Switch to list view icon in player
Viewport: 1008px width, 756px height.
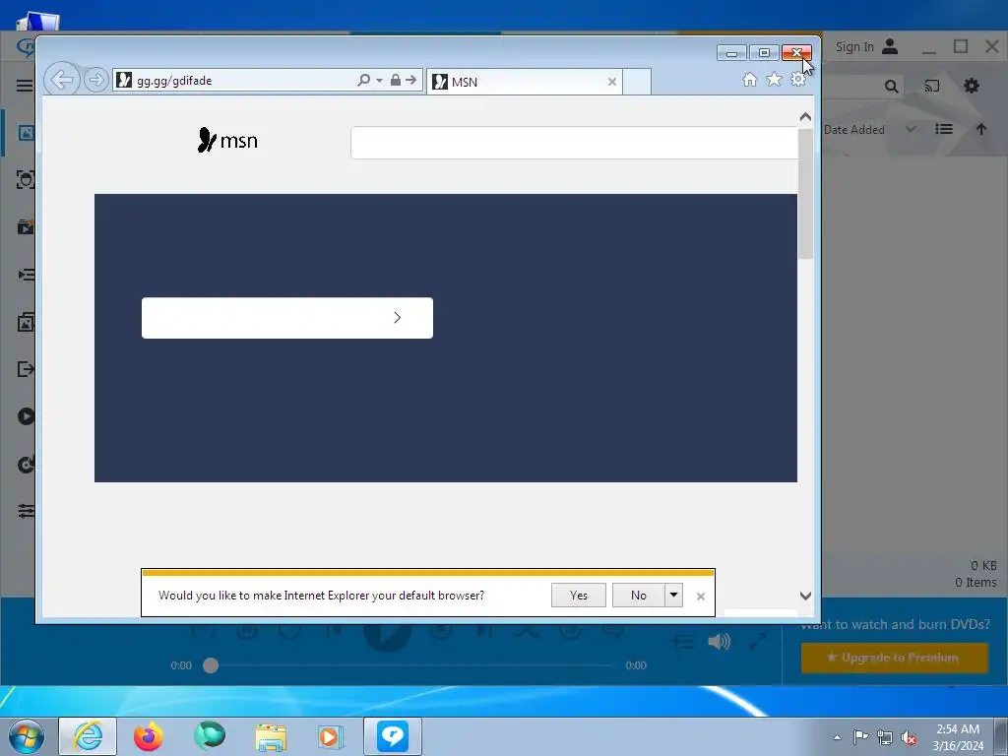coord(944,129)
